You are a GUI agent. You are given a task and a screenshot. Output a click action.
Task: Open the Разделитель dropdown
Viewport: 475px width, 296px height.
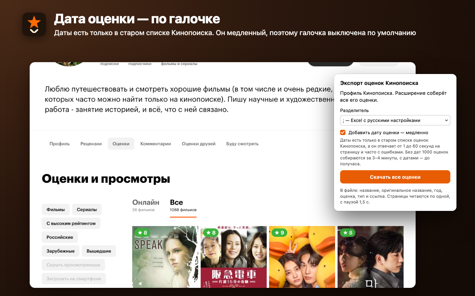pyautogui.click(x=395, y=120)
